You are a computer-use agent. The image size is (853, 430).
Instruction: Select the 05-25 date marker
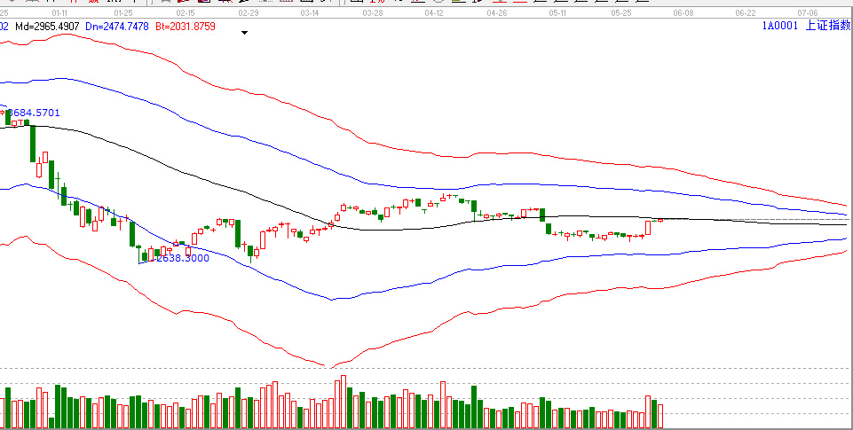(x=620, y=14)
